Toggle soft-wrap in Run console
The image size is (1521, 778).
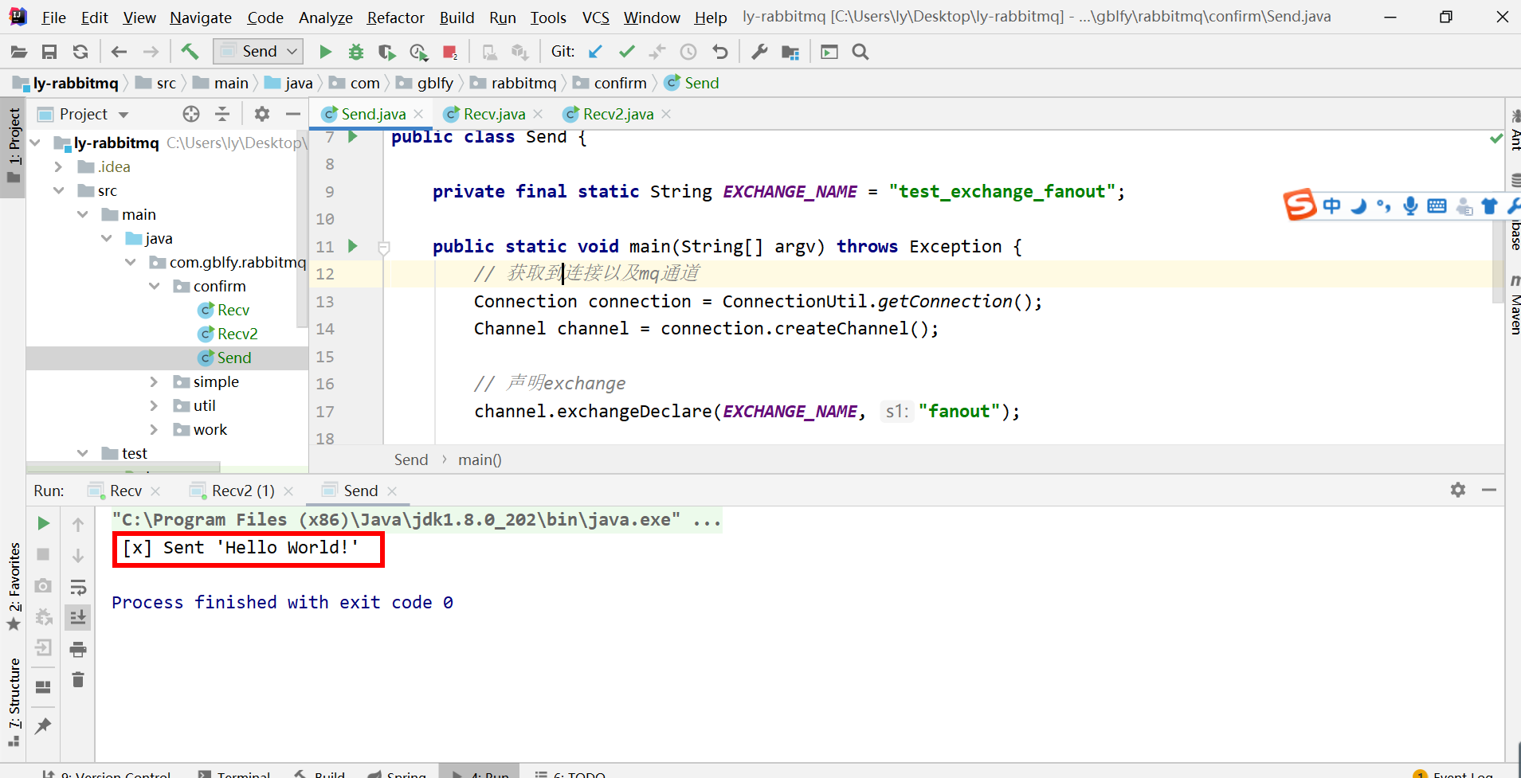coord(78,588)
